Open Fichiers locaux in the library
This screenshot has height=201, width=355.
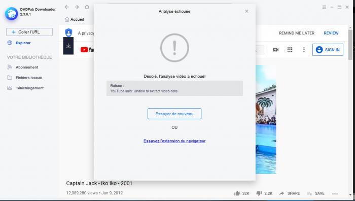[x=29, y=78]
